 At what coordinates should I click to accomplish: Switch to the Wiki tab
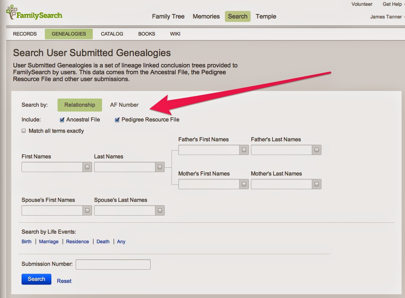pyautogui.click(x=175, y=34)
